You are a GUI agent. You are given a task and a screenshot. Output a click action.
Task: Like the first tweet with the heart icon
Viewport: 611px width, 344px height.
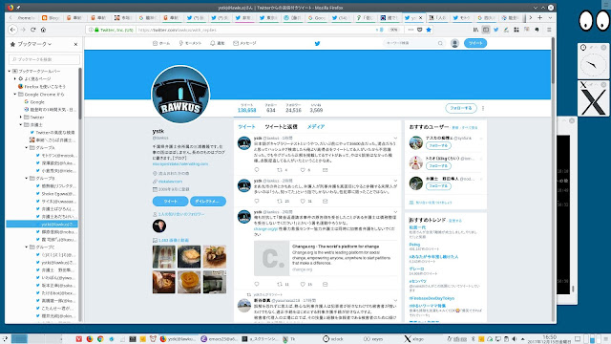[303, 170]
